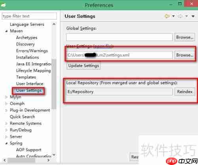Click the Update Settings button
This screenshot has width=198, height=165.
(x=84, y=66)
